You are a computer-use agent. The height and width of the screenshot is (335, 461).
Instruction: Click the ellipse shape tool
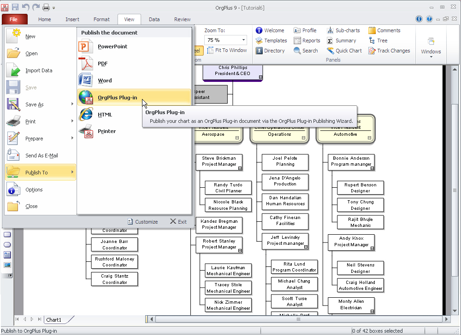(x=7, y=245)
